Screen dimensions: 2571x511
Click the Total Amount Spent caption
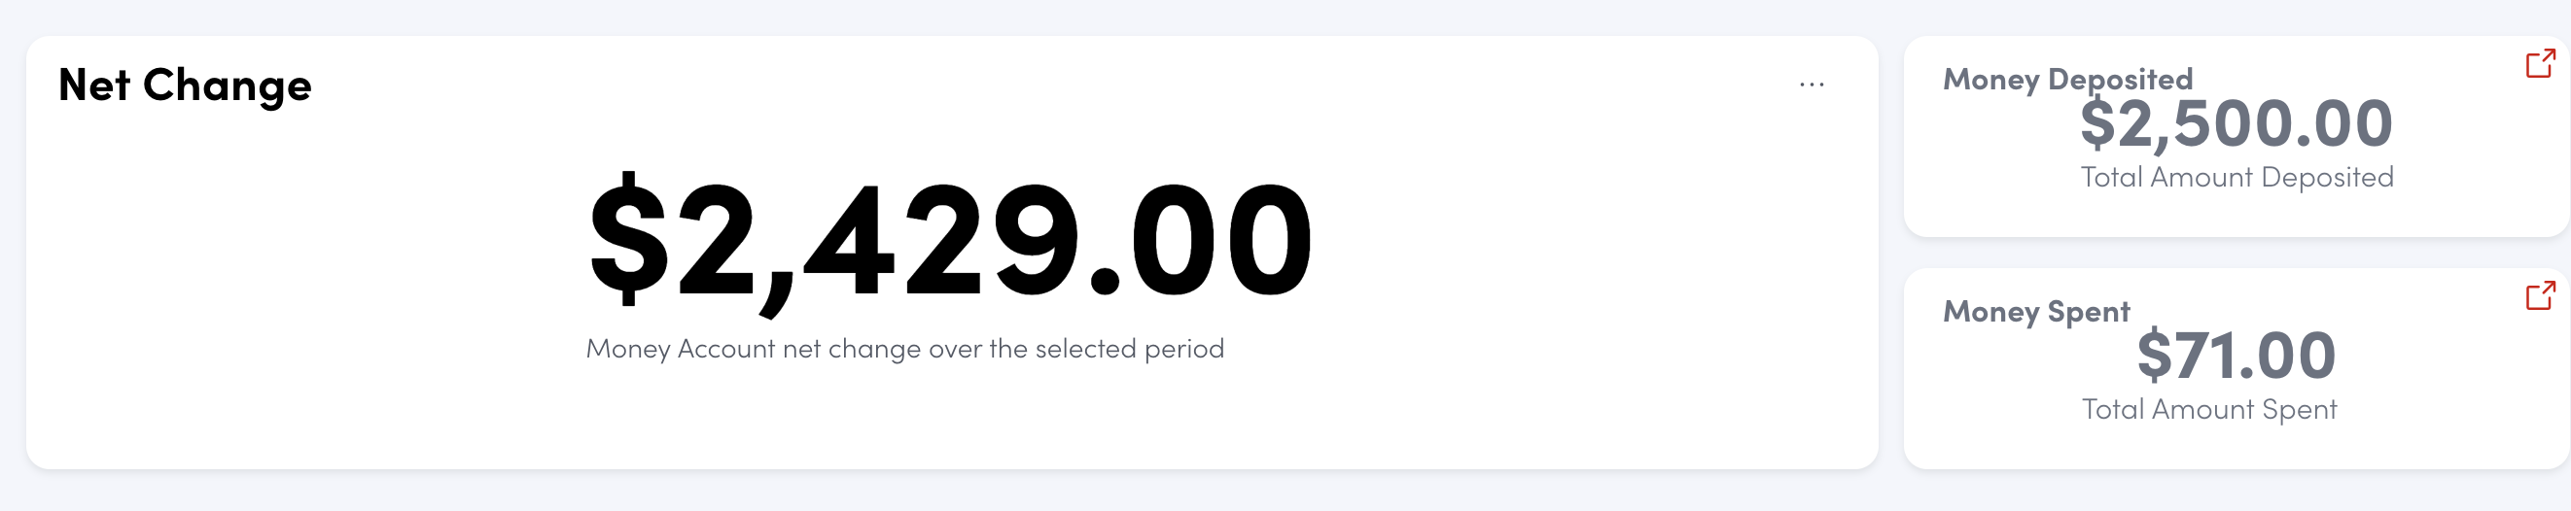pos(2208,409)
